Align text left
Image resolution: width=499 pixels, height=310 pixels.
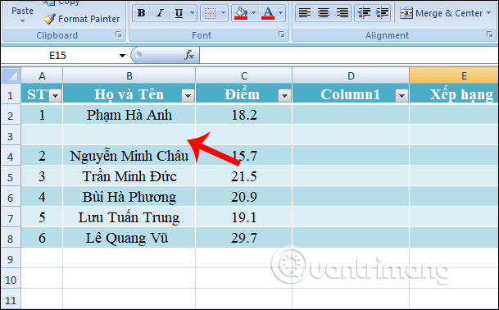(305, 13)
